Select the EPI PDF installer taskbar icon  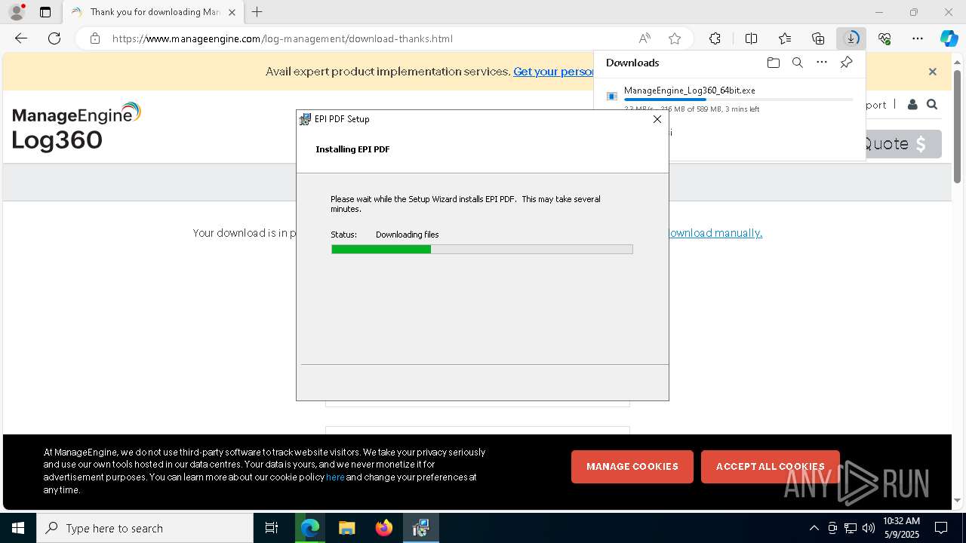tap(421, 528)
